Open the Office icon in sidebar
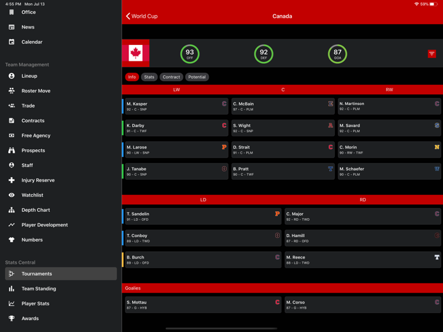Image resolution: width=443 pixels, height=332 pixels. pyautogui.click(x=11, y=12)
